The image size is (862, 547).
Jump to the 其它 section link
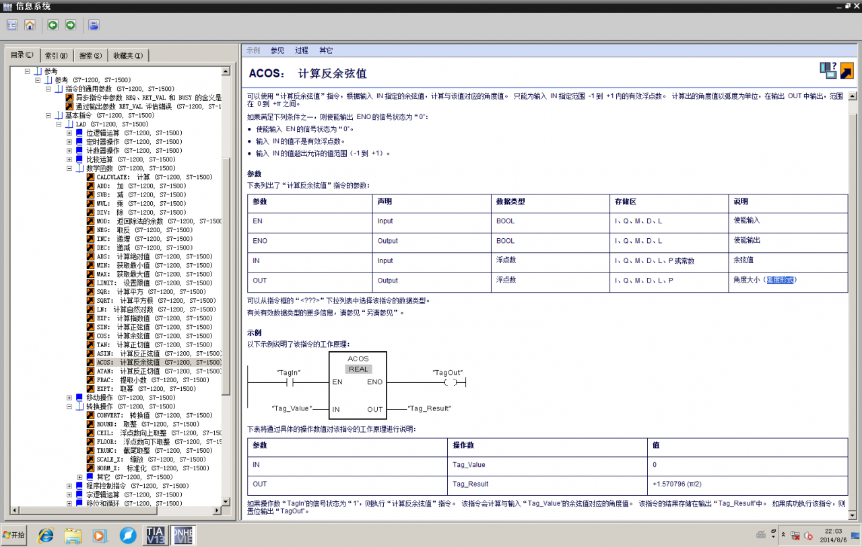[x=326, y=50]
